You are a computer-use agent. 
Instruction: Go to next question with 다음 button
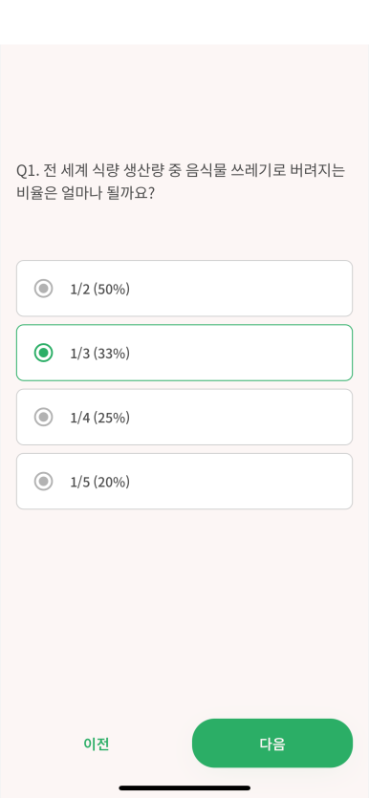(x=272, y=743)
